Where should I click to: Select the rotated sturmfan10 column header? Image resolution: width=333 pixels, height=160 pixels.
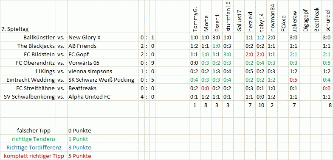[x=229, y=16]
